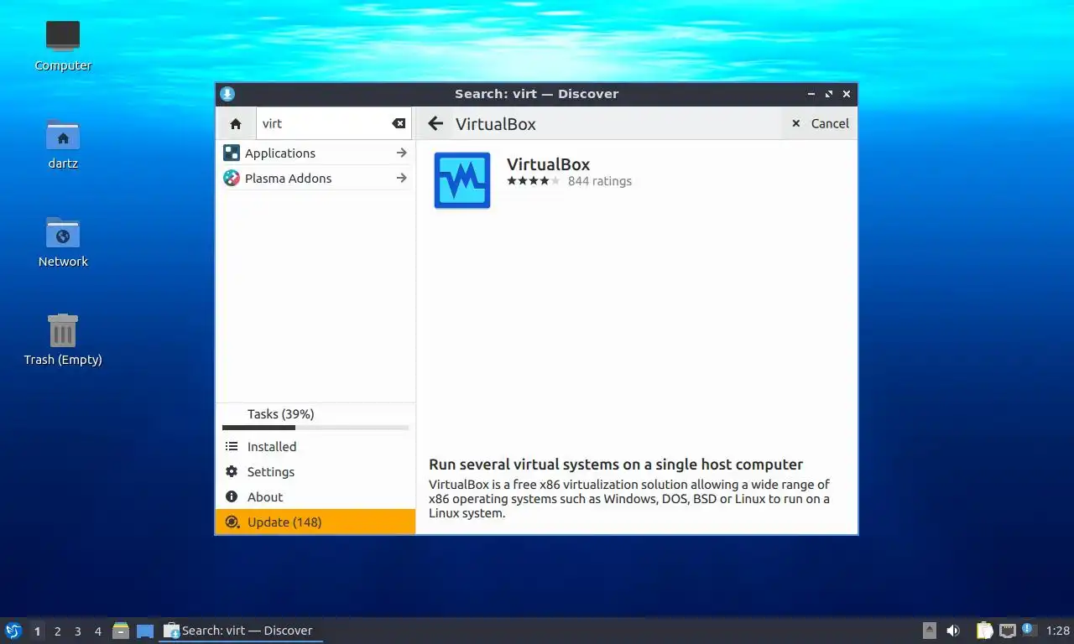Image resolution: width=1074 pixels, height=644 pixels.
Task: Open Update (148) section
Action: [x=315, y=522]
